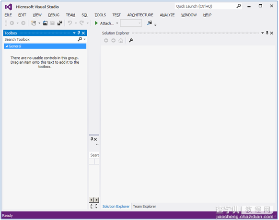Image resolution: width=279 pixels, height=220 pixels.
Task: Switch to the Team Explorer tab
Action: 144,207
